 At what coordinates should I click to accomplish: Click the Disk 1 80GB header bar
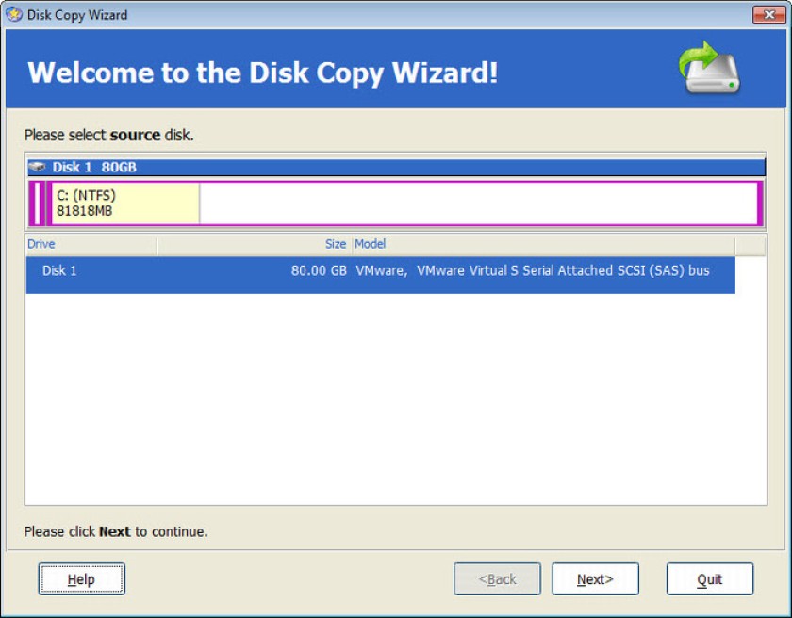tap(397, 167)
